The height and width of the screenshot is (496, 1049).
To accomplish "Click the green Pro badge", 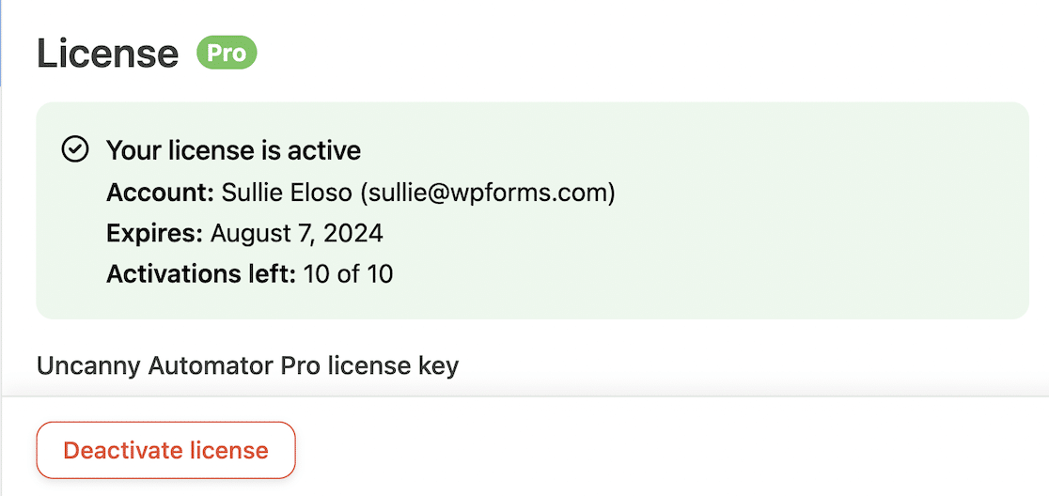I will tap(227, 54).
